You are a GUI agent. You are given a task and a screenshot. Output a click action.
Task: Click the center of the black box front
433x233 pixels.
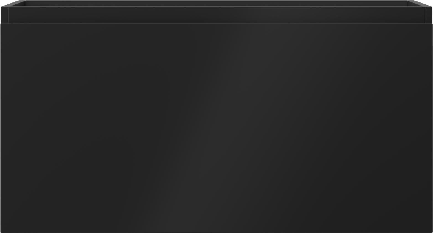217,128
